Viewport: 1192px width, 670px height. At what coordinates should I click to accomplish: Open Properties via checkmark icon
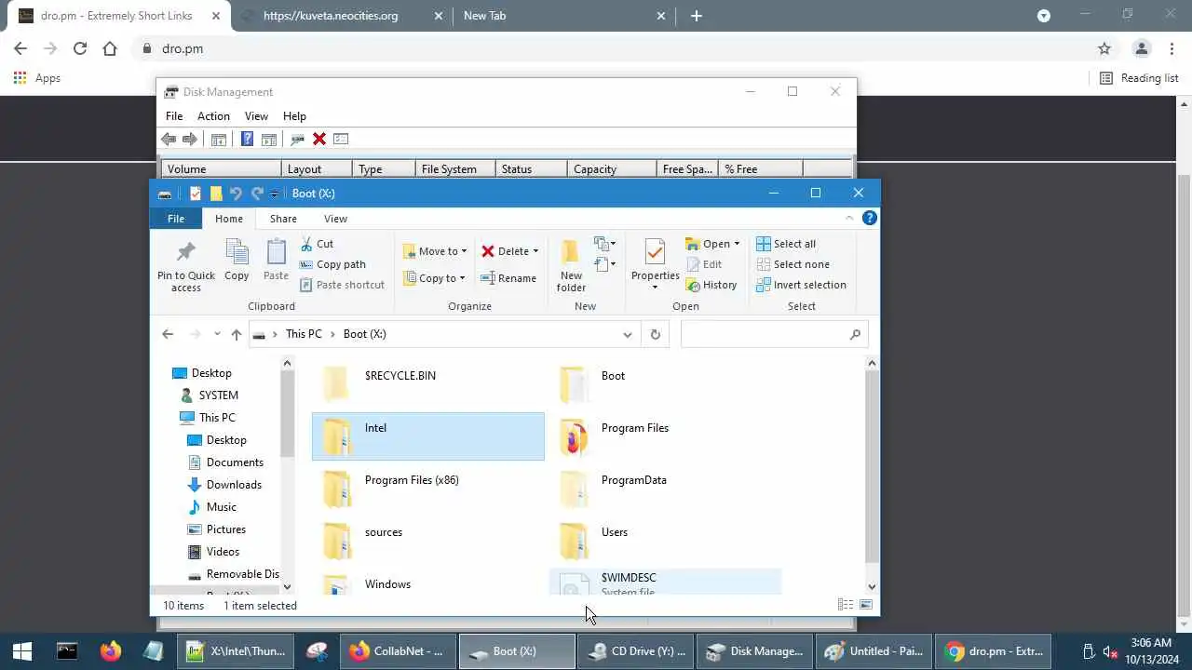[x=655, y=253]
